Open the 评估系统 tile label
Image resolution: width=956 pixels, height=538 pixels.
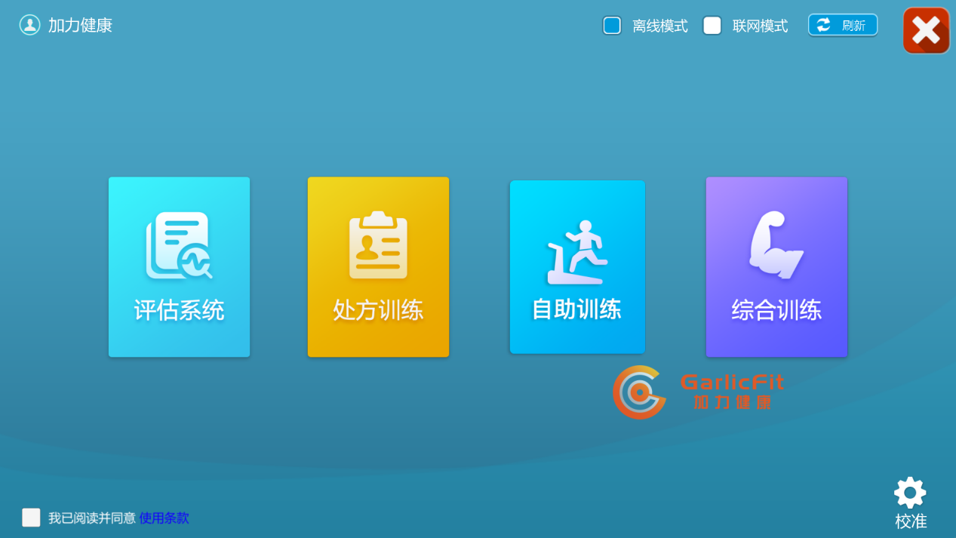(179, 310)
